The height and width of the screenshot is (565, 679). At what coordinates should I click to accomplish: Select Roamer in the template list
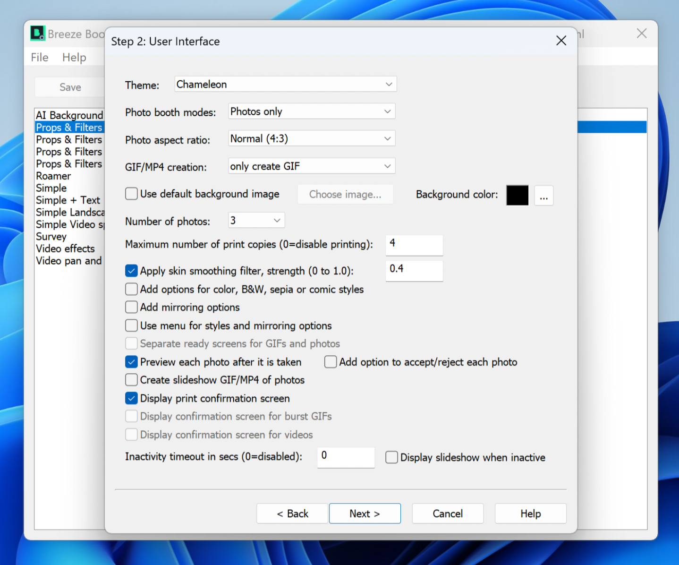pos(53,176)
